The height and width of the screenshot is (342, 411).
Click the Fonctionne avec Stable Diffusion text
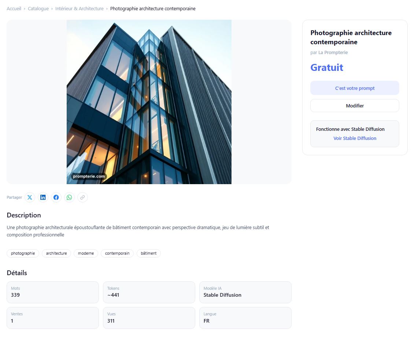tap(350, 129)
